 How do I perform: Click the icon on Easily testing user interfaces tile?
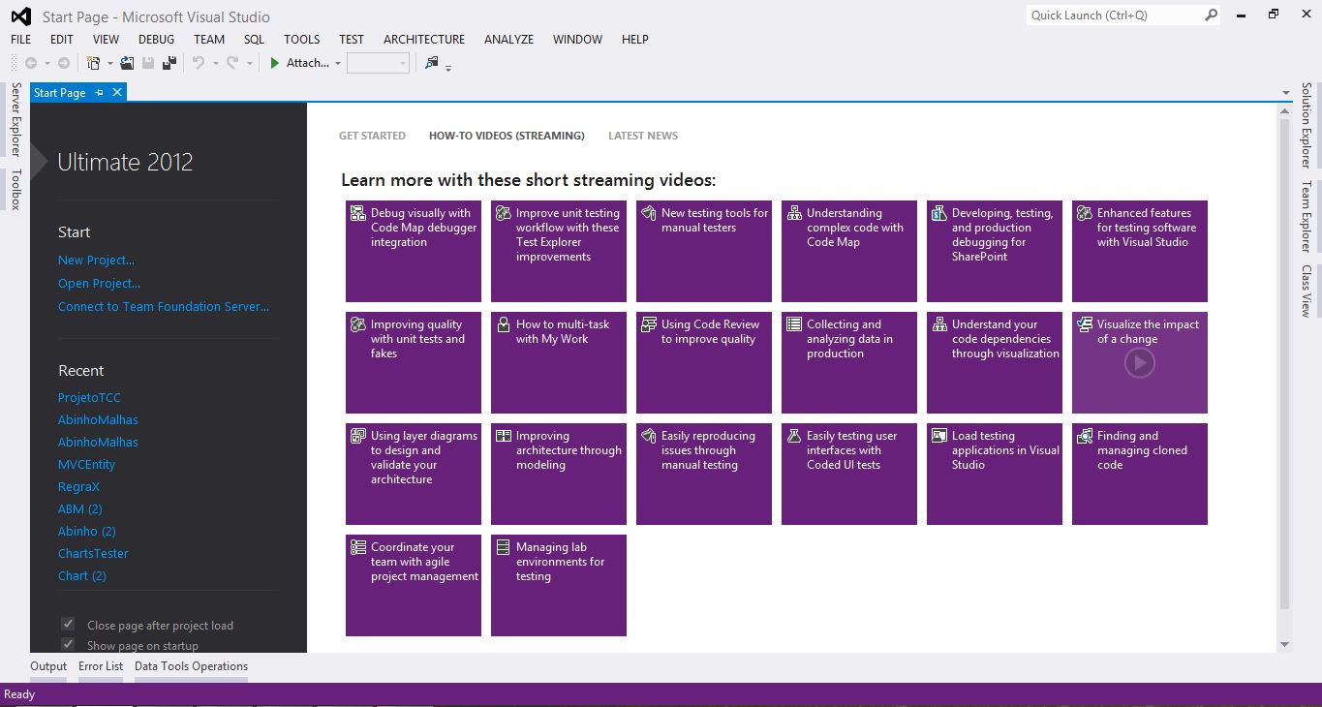pyautogui.click(x=794, y=436)
